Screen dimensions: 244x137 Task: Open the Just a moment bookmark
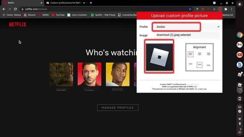pos(77,15)
